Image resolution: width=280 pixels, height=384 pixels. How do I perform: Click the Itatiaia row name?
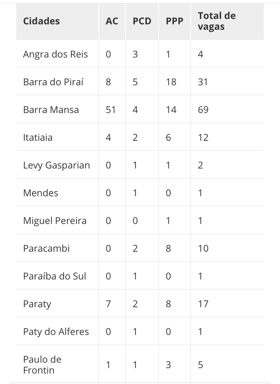coord(38,137)
